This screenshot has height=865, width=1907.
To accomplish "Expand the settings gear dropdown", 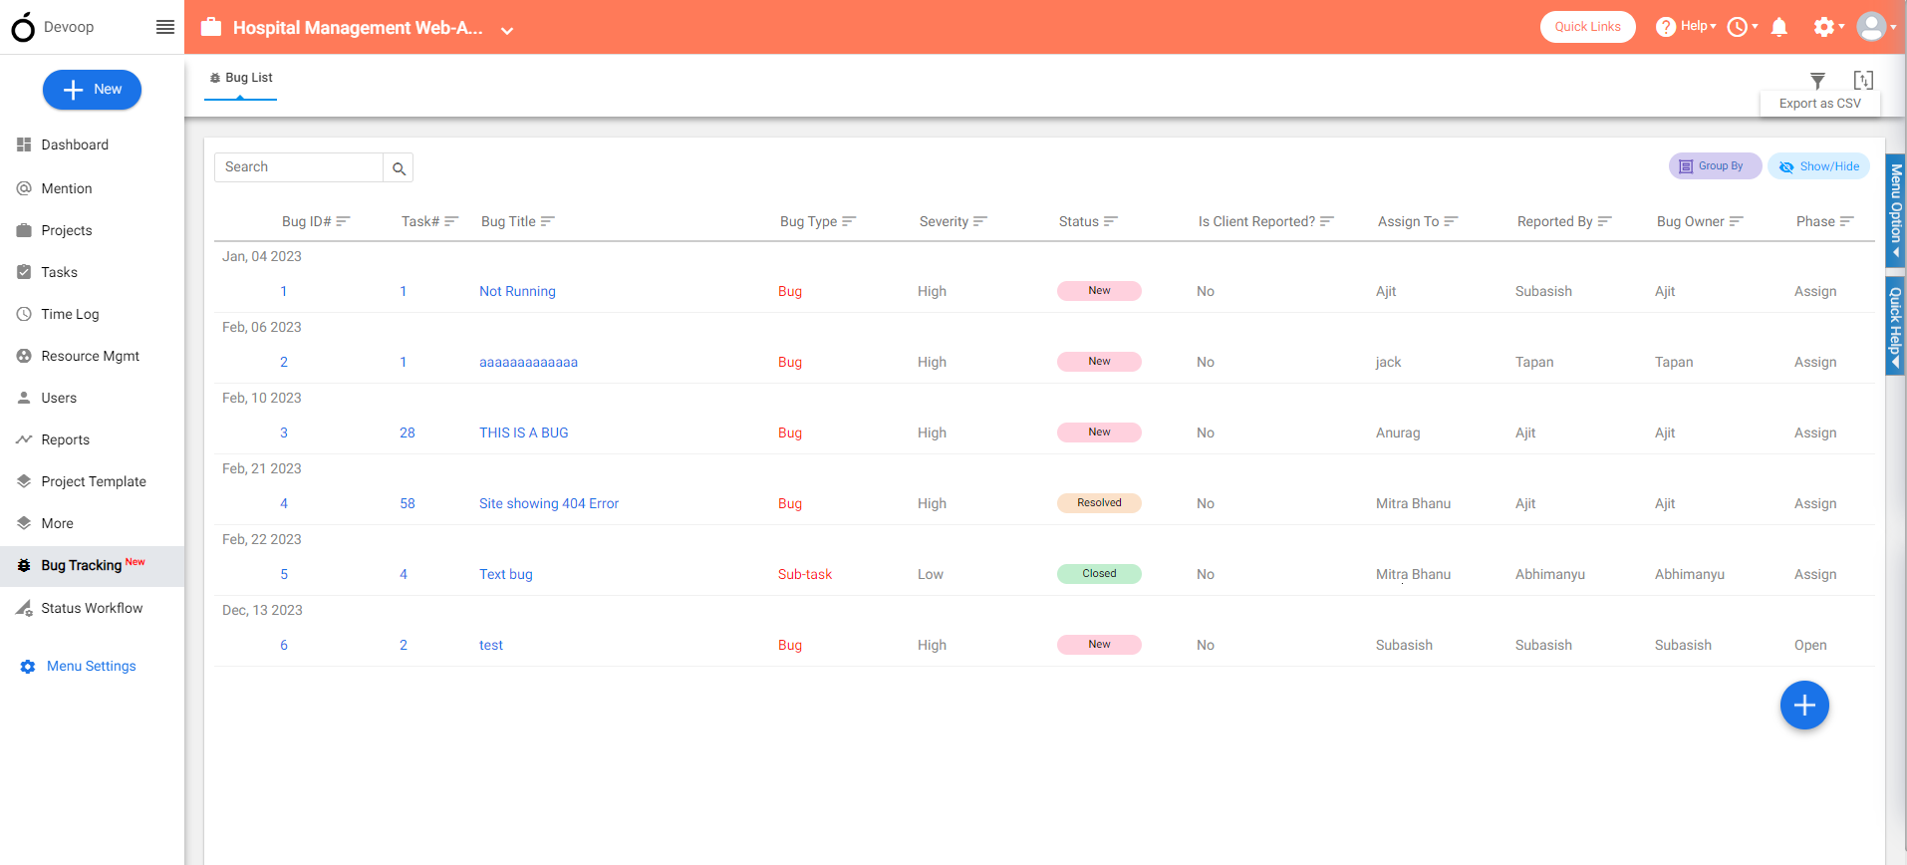I will point(1828,27).
